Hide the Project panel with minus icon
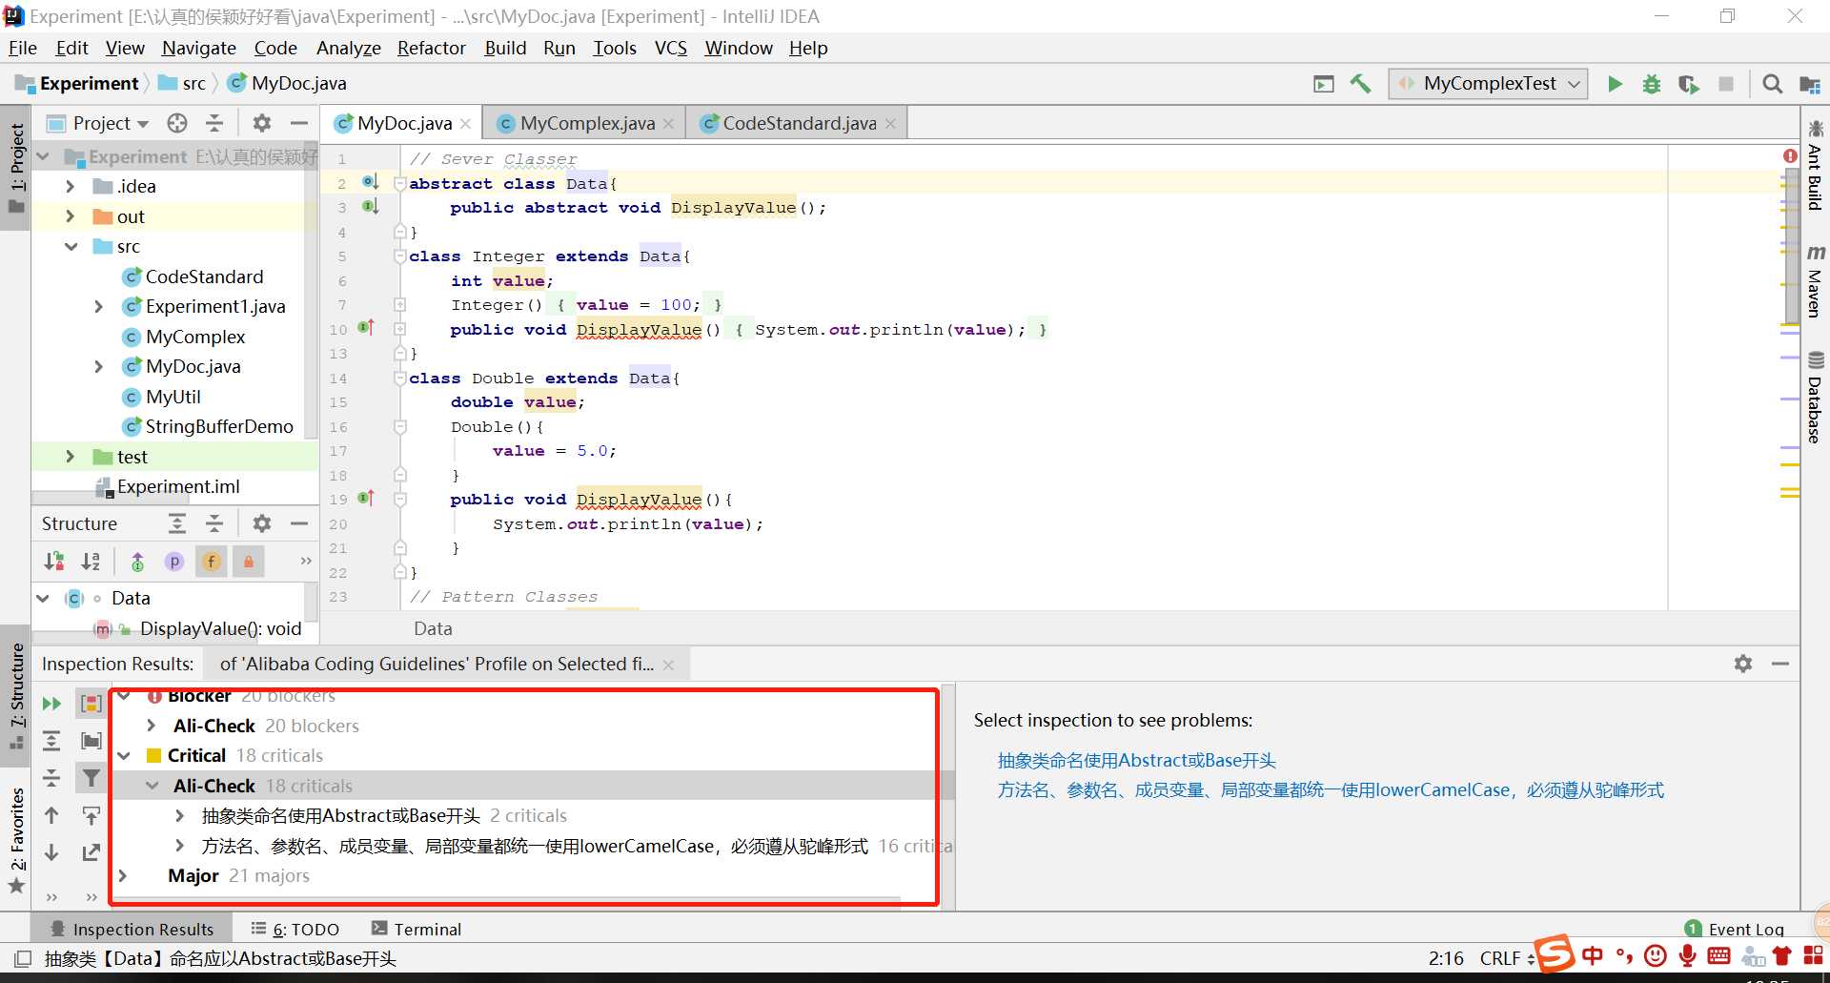This screenshot has width=1830, height=983. tap(298, 123)
